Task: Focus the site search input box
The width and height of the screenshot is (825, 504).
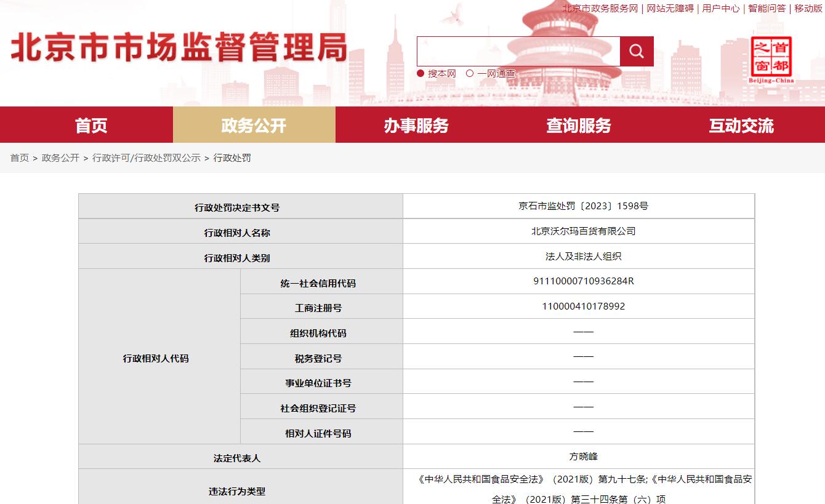Action: pyautogui.click(x=518, y=51)
